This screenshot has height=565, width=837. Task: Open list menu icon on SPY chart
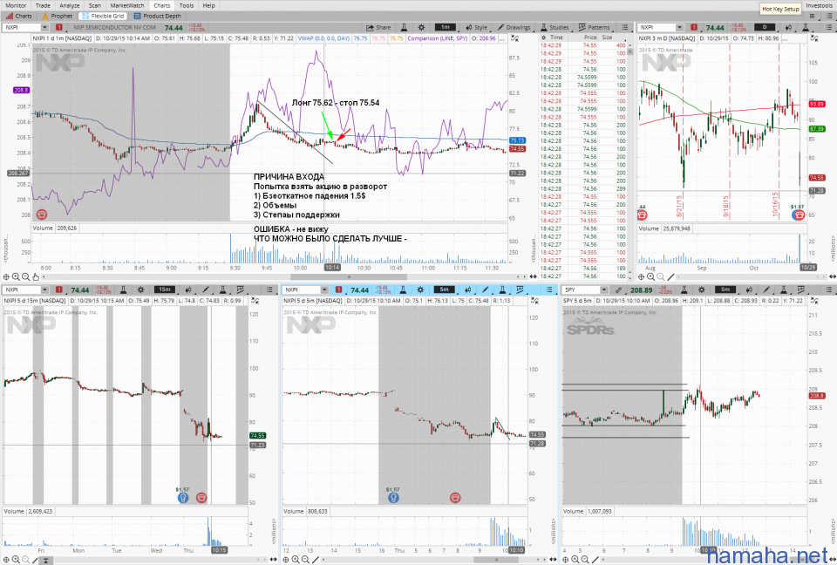coord(829,289)
